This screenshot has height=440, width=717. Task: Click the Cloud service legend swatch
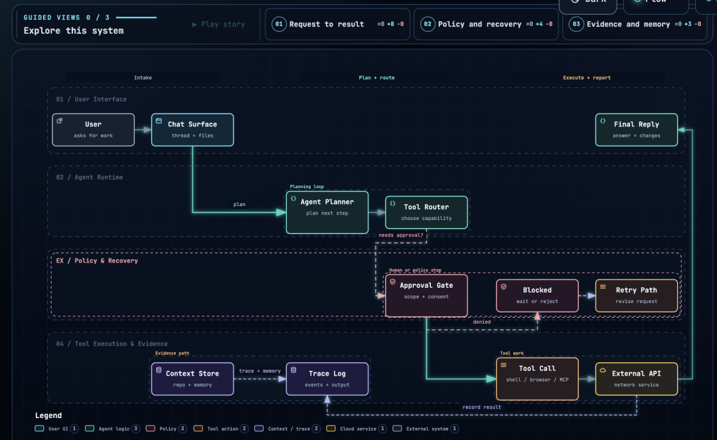(x=331, y=429)
